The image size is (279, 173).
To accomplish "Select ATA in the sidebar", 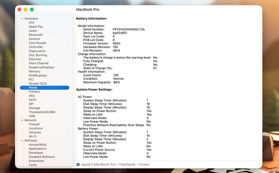I will [x=32, y=23].
